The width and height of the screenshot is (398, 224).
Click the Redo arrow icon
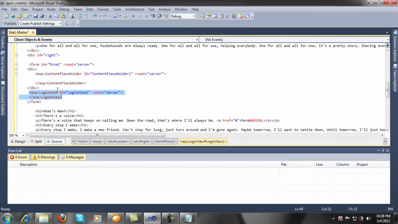(105, 16)
